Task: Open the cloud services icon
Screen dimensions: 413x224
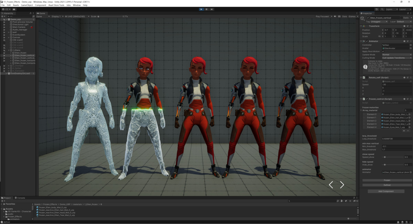Action: point(13,9)
